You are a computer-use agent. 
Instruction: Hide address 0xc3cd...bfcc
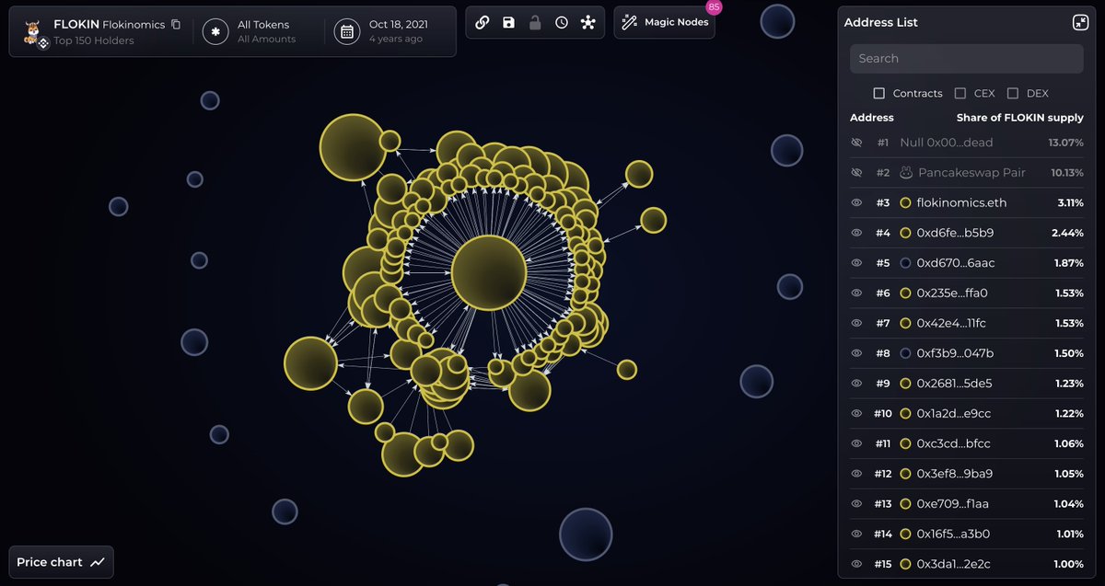[x=856, y=443]
